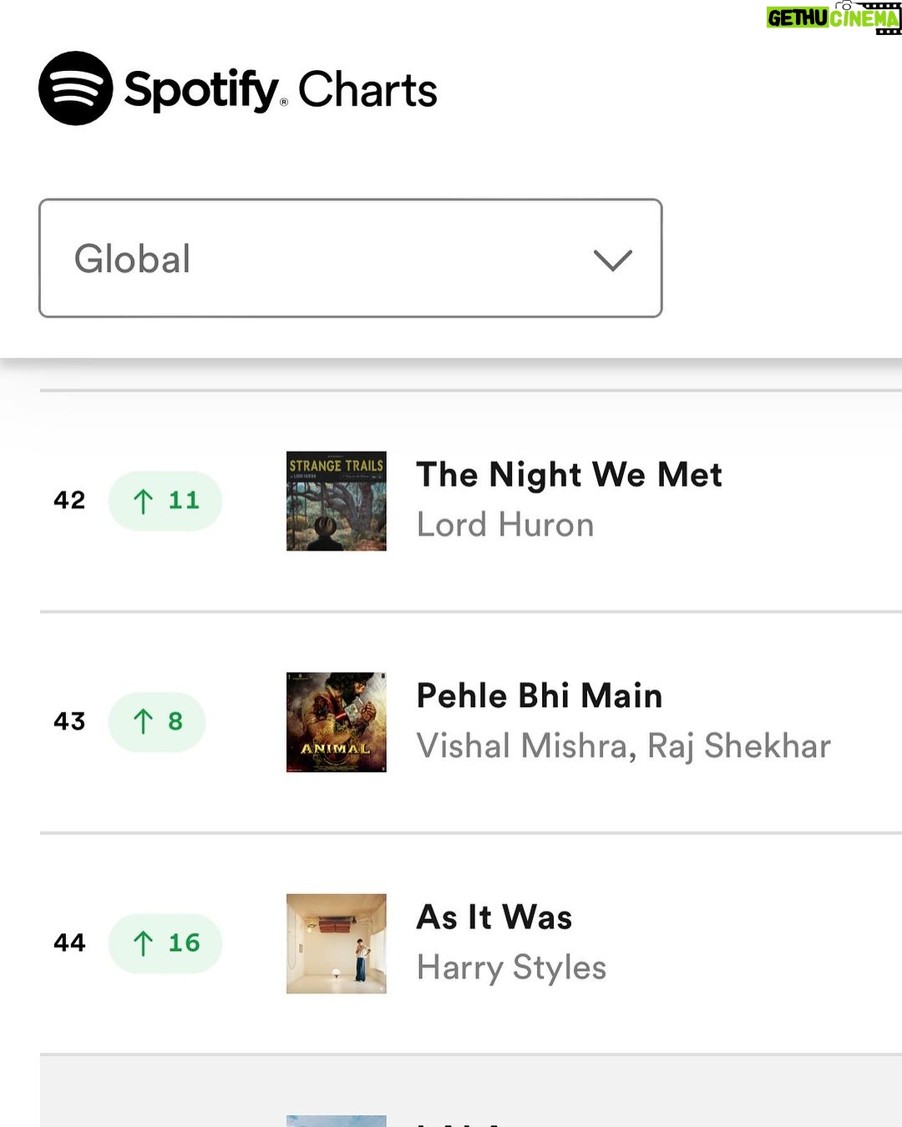Open Vishal Mishra, Raj Shekhar artist link
The width and height of the screenshot is (902, 1127).
624,746
